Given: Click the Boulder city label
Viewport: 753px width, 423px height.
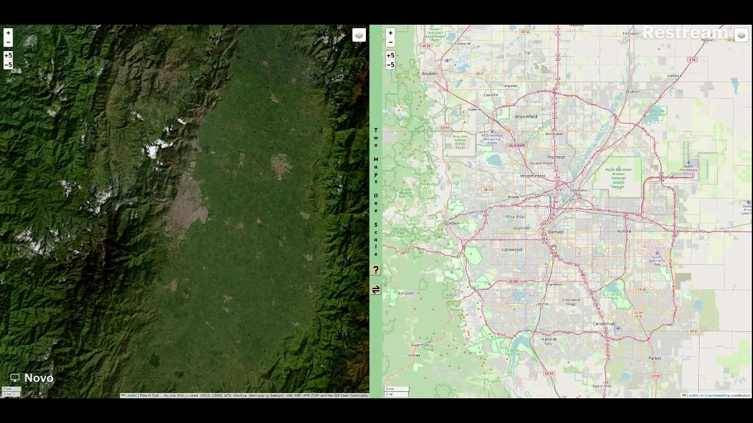Looking at the screenshot, I should (x=429, y=73).
